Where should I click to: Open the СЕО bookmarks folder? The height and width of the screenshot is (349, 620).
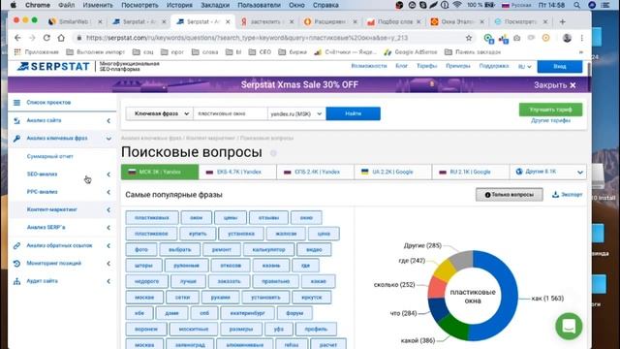tap(261, 52)
